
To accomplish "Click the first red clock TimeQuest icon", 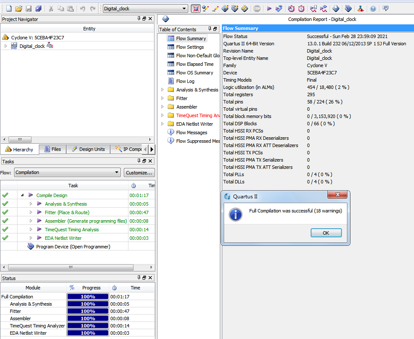I will (291, 9).
